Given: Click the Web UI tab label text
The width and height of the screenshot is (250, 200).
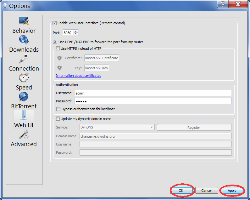Looking at the screenshot, I should pos(24,125).
